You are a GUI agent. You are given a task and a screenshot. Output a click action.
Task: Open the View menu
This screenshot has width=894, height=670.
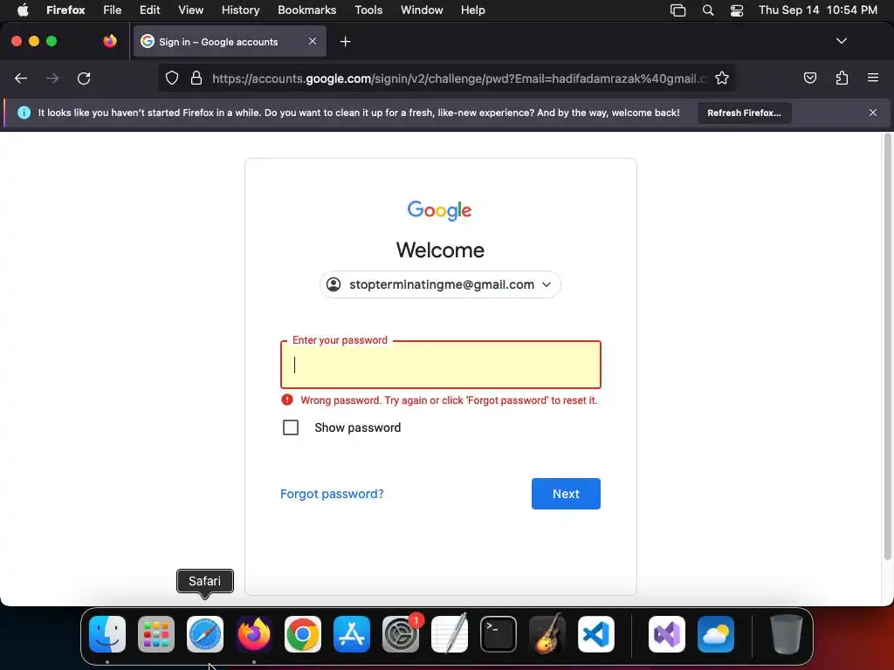(190, 10)
